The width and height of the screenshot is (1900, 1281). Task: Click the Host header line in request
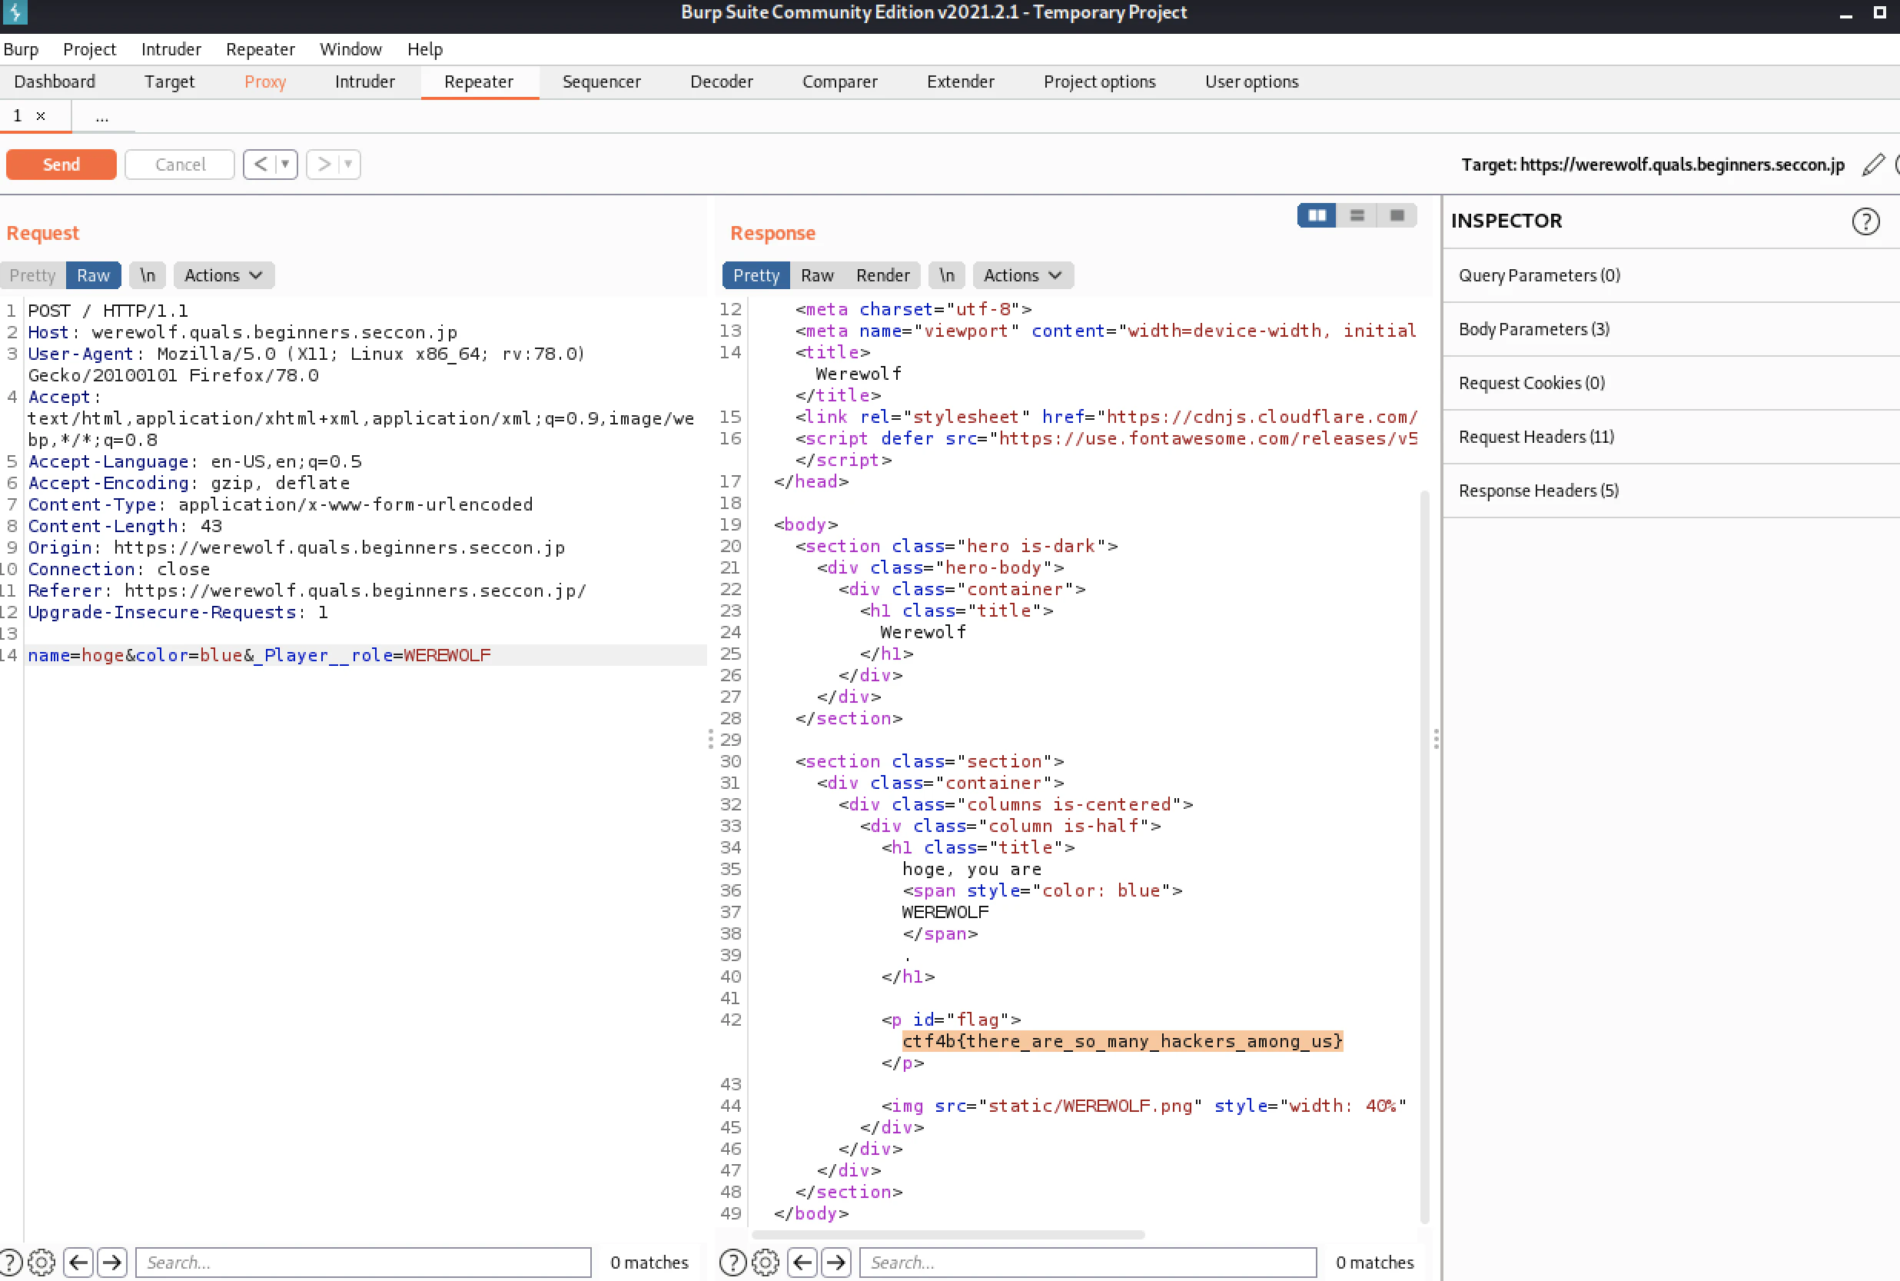tap(243, 332)
